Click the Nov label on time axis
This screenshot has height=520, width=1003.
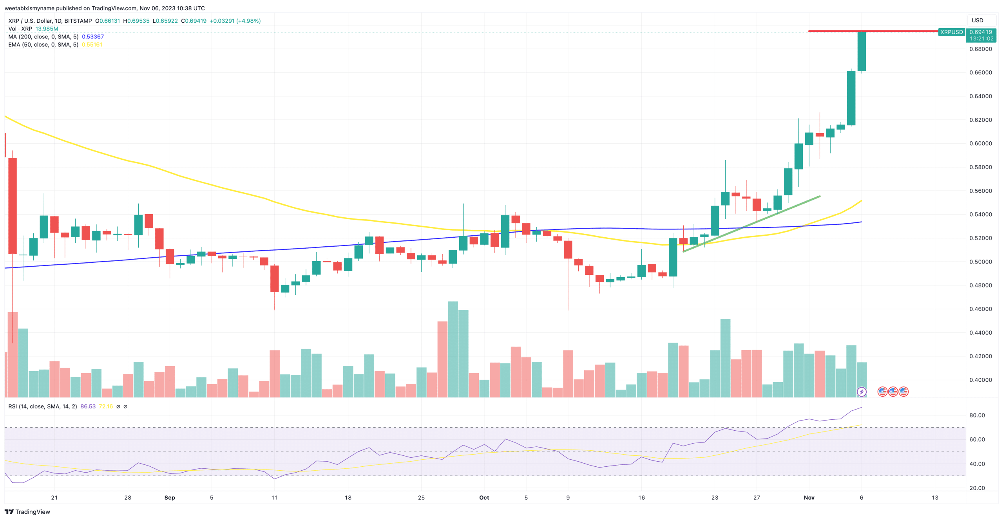click(x=809, y=497)
